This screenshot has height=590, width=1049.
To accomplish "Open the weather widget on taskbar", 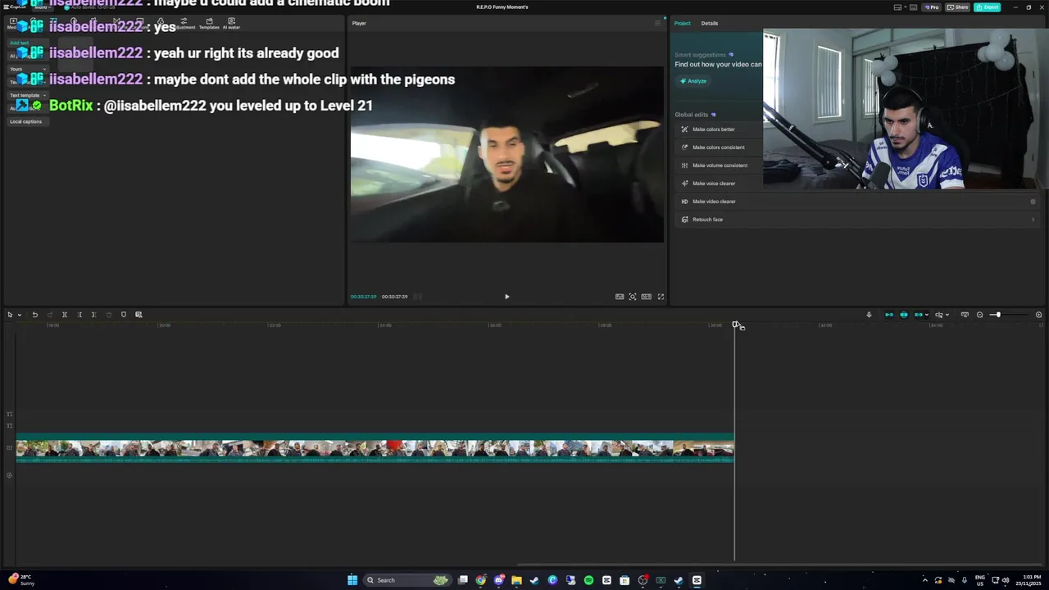I will tap(20, 580).
